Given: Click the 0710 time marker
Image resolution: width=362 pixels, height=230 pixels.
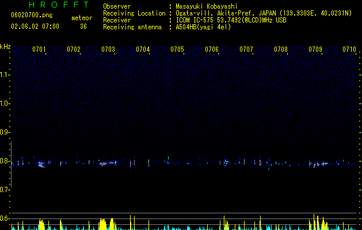Looking at the screenshot, I should [349, 49].
